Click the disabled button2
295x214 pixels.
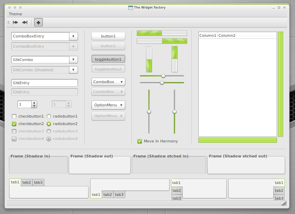[108, 46]
